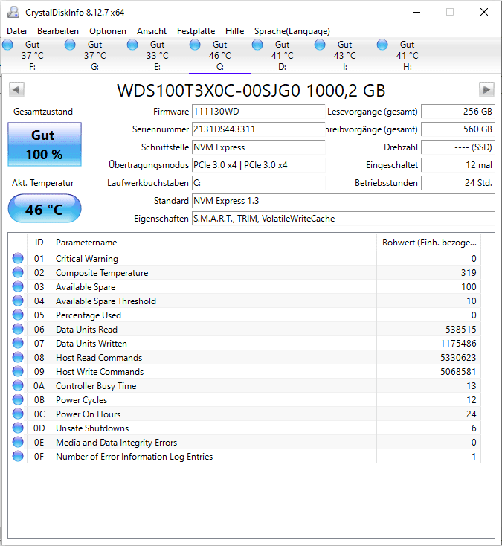Screen dimensions: 502x546
Task: Click the Betriebsstunden value 24 Std.
Action: click(x=458, y=183)
